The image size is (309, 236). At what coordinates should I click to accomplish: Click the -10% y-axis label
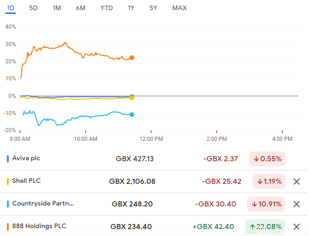10,113
